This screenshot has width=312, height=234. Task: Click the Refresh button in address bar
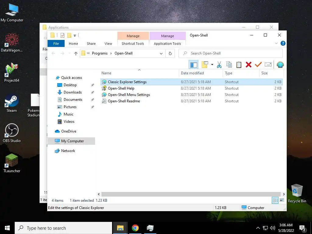pyautogui.click(x=170, y=53)
